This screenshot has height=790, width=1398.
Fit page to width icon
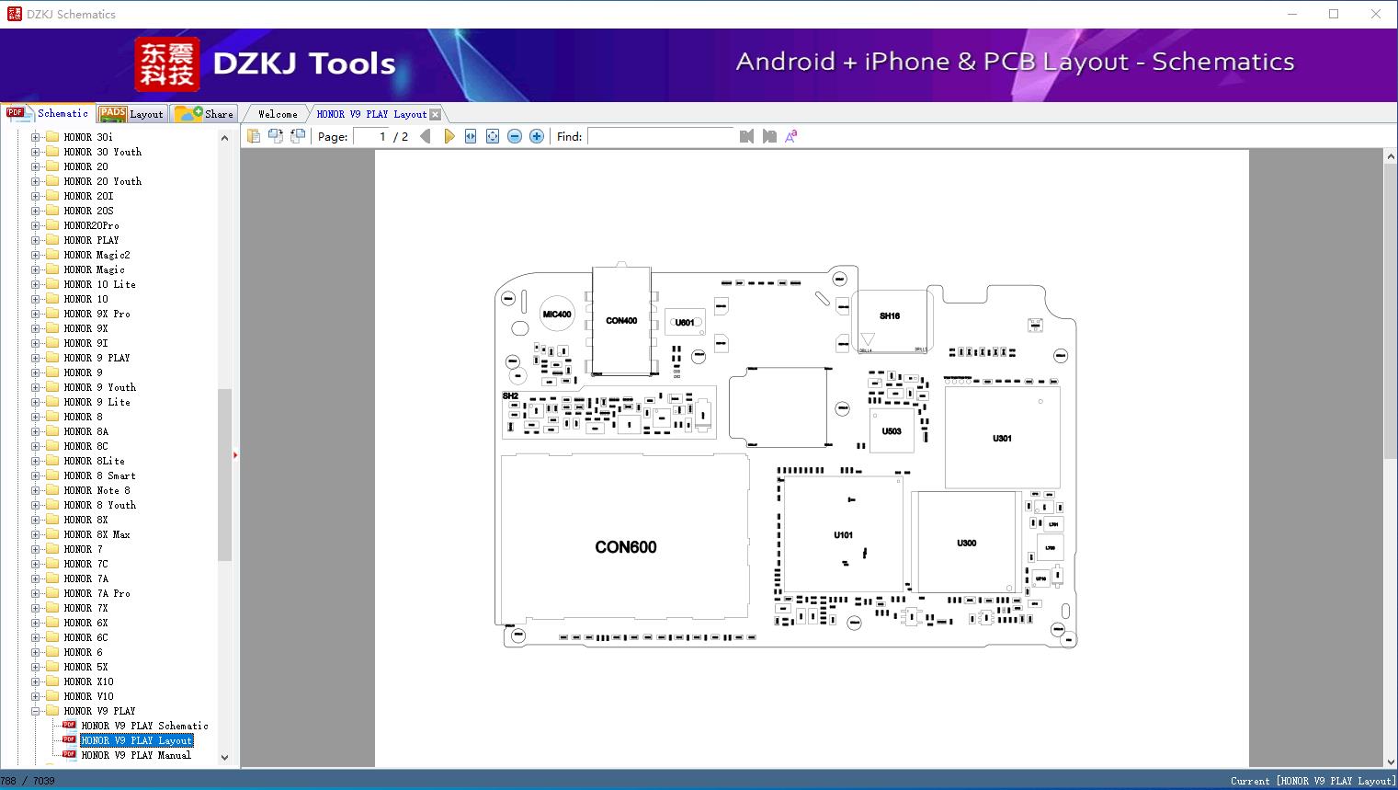point(471,136)
